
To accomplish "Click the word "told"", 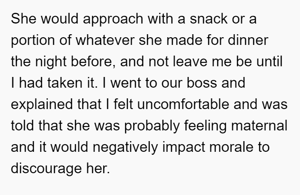I will [x=22, y=126].
